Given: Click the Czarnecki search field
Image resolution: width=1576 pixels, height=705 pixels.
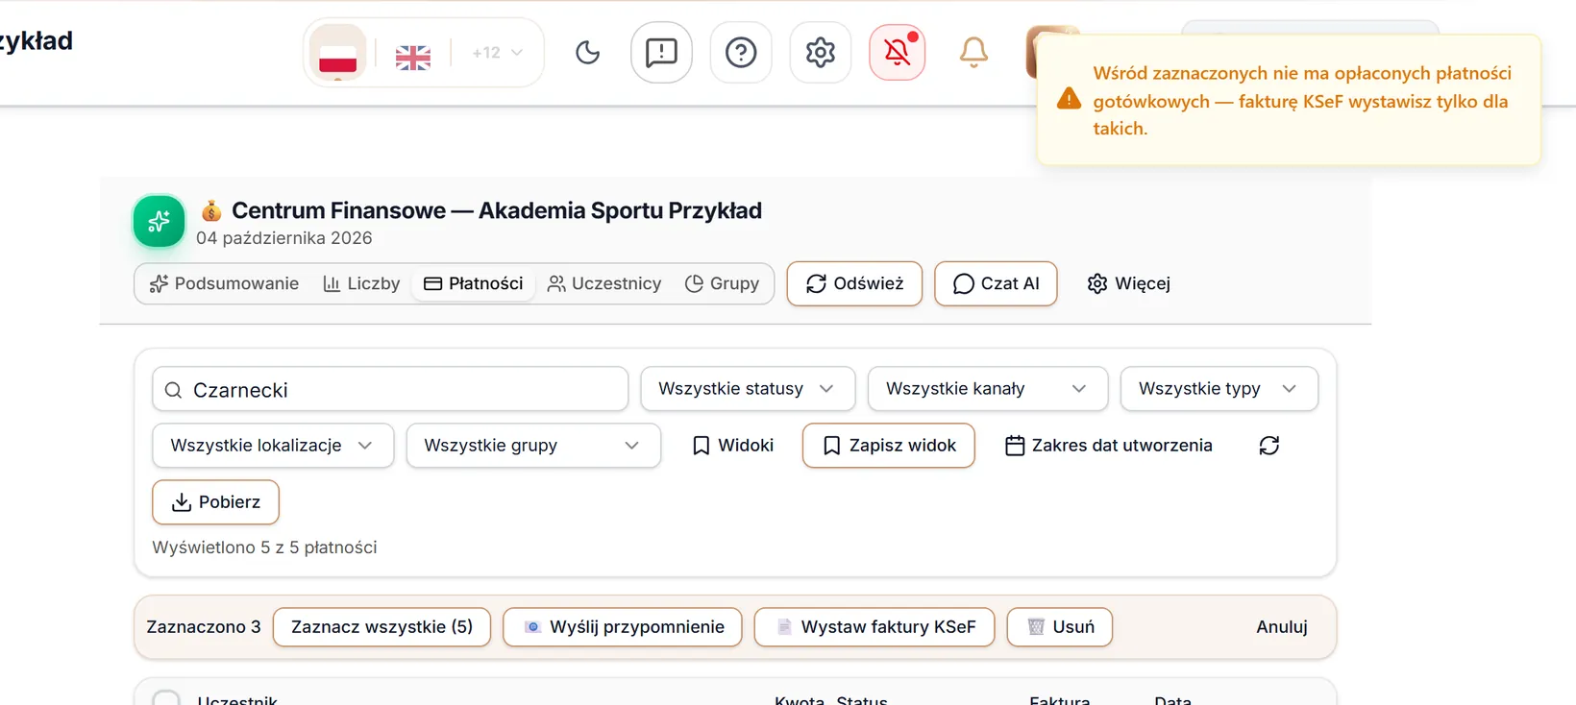Looking at the screenshot, I should [x=390, y=390].
